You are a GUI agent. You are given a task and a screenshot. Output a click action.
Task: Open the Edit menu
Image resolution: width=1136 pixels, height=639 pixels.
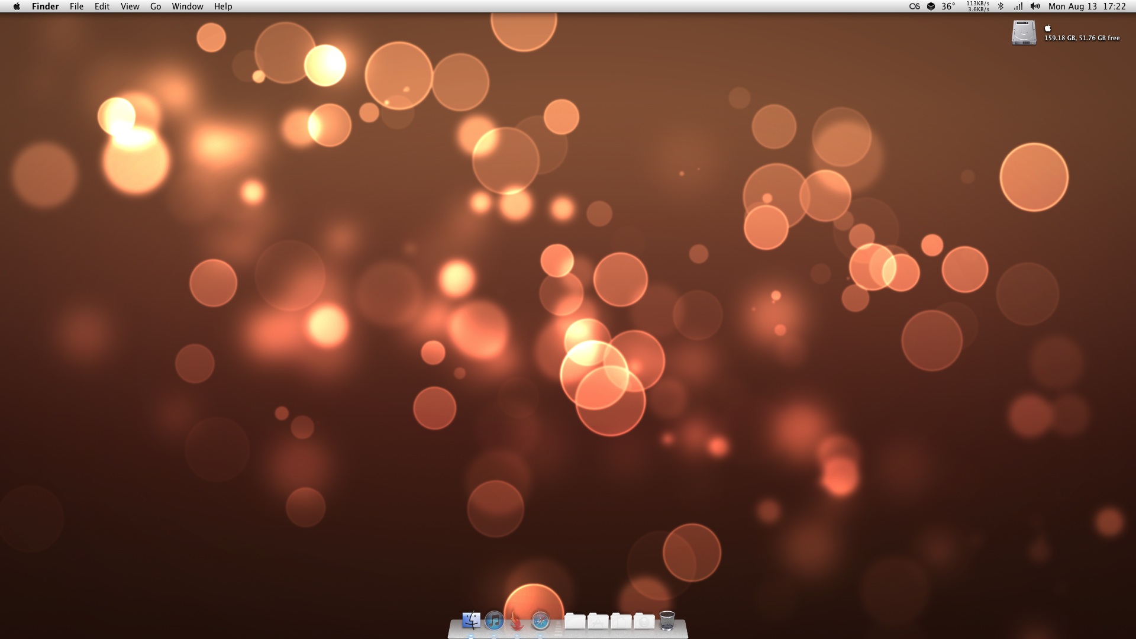[x=102, y=7]
